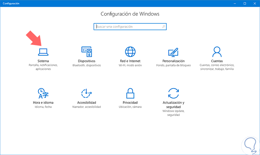The width and height of the screenshot is (260, 155).
Task: Focus the 'Buscar una configuración' search field
Action: point(128,27)
